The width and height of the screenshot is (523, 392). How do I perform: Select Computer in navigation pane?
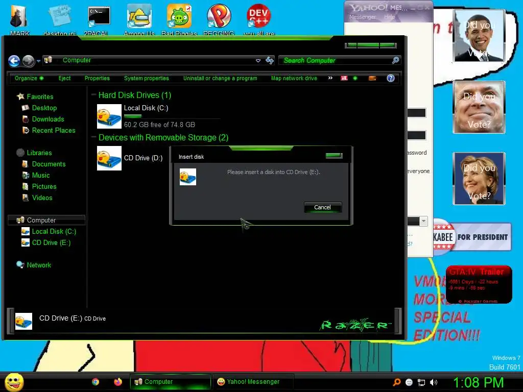tap(46, 220)
